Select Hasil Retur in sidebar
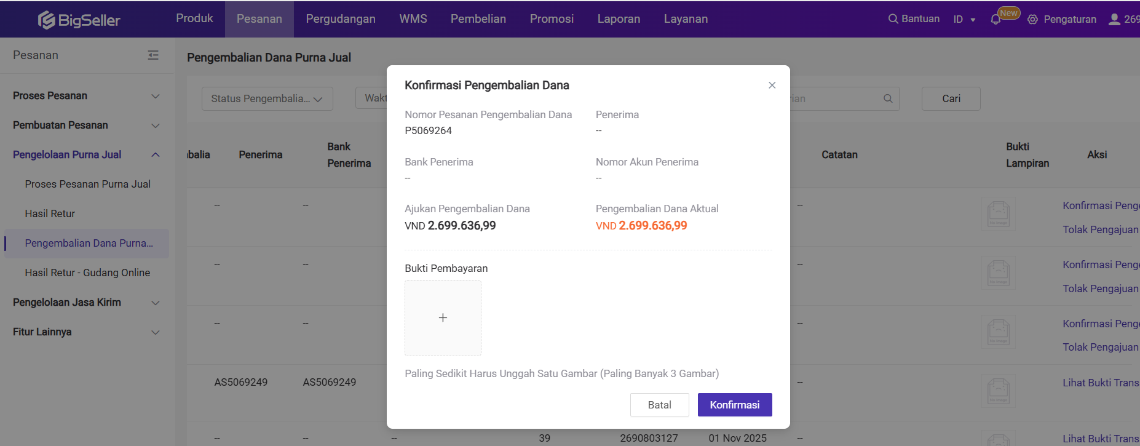Viewport: 1140px width, 446px height. pos(50,213)
